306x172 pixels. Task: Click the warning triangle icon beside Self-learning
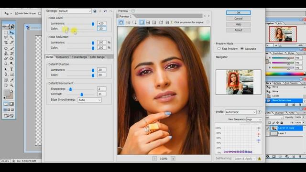[259, 159]
